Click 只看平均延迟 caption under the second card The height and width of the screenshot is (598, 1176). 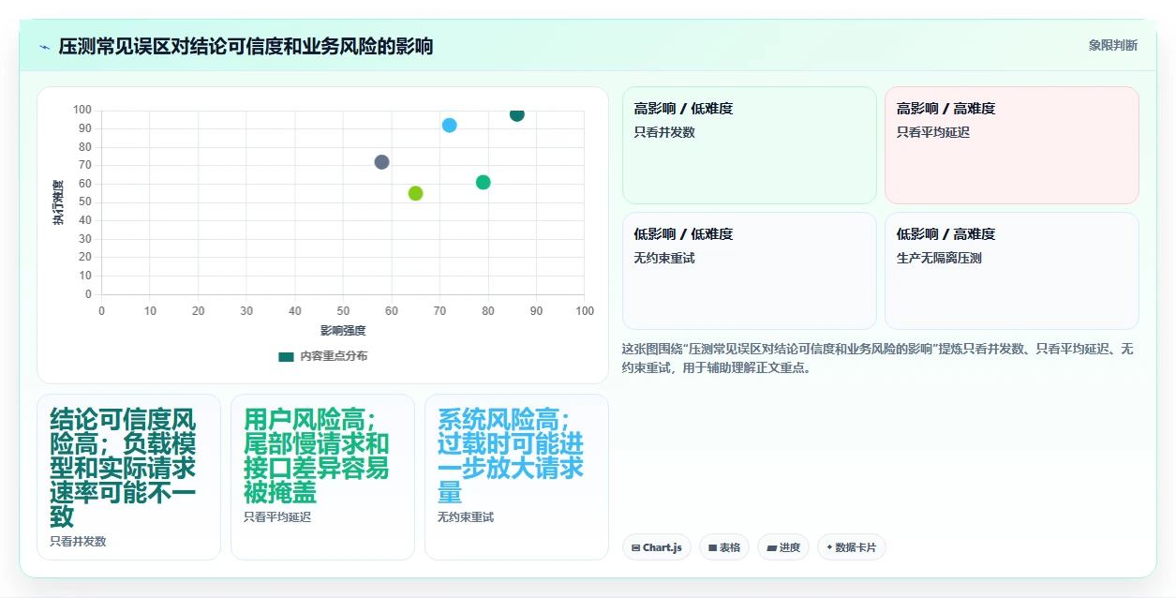(277, 516)
